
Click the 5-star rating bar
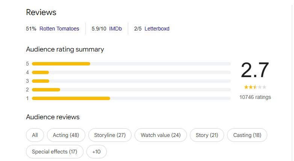pos(131,64)
